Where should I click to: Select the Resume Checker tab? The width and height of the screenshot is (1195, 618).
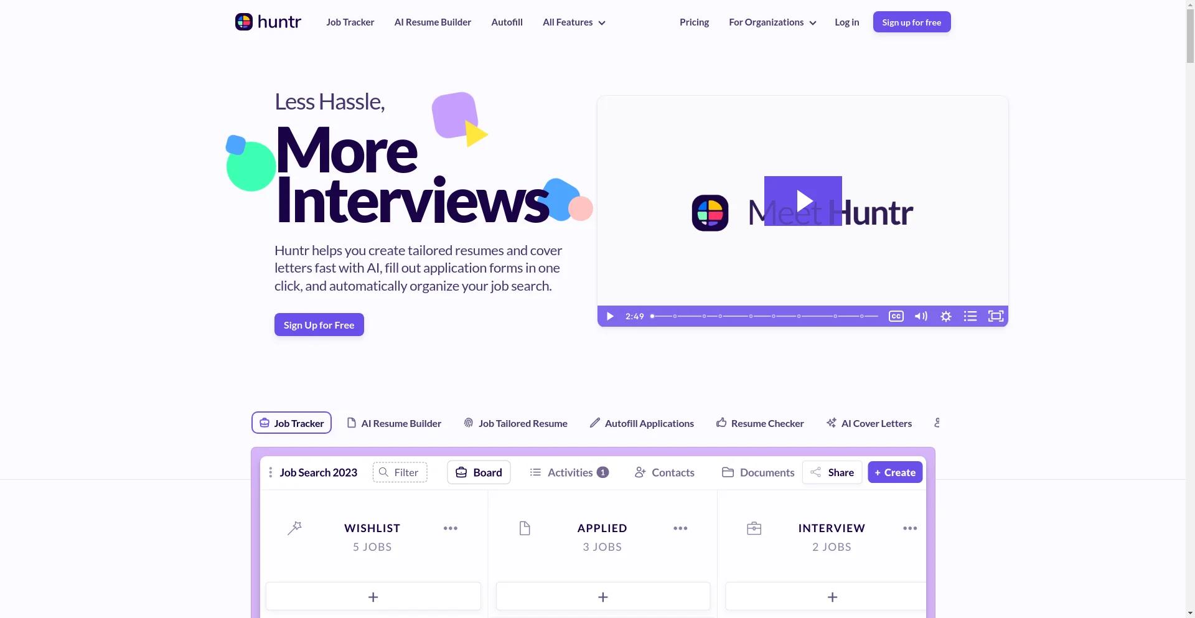760,423
